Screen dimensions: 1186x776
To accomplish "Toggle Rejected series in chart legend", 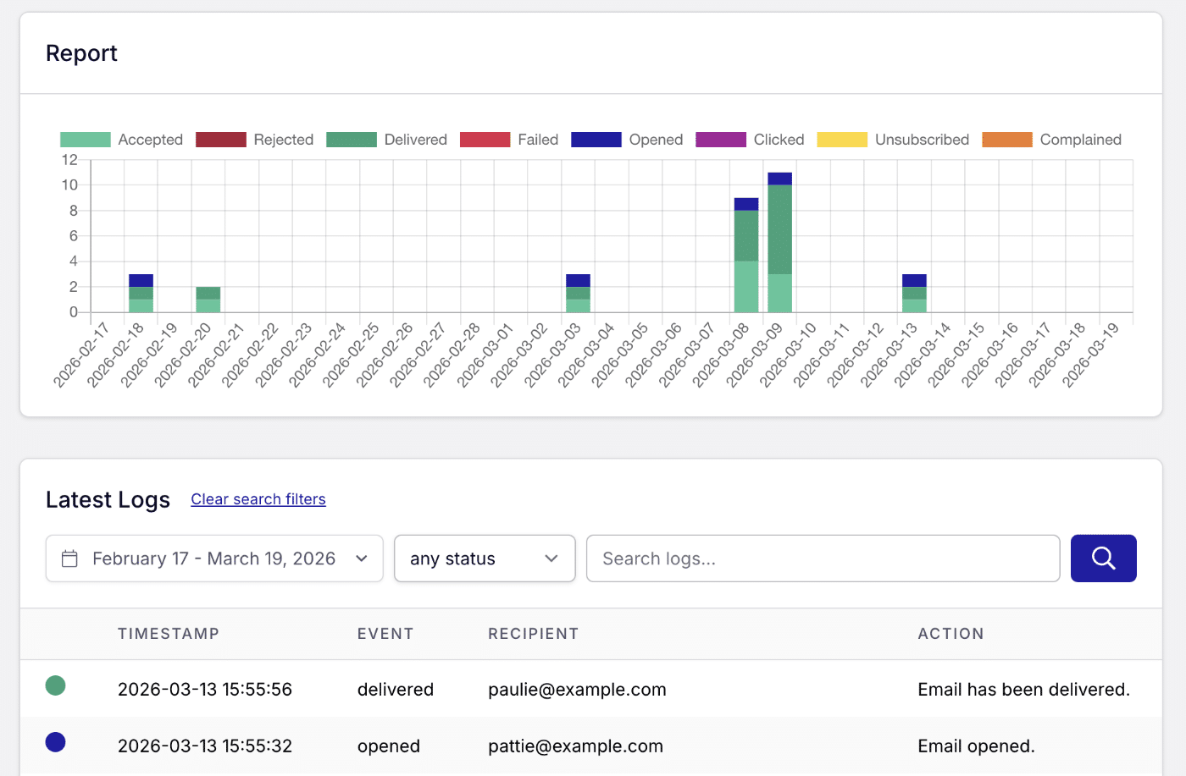I will (255, 140).
